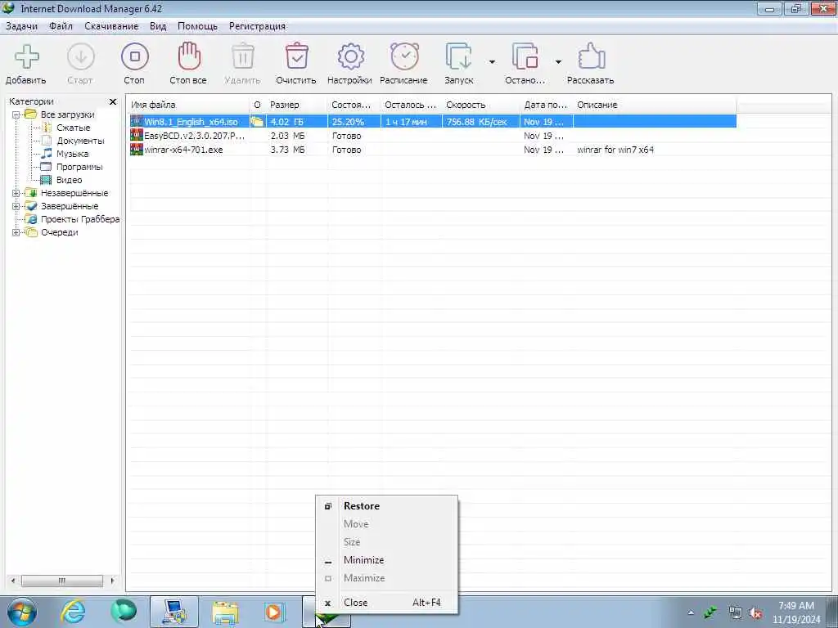The image size is (838, 628).
Task: Open the Вид menu
Action: click(x=158, y=26)
